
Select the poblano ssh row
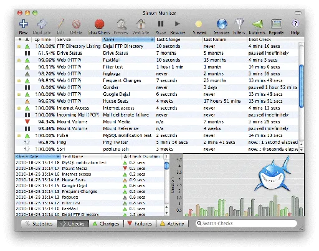pyautogui.click(x=157, y=149)
